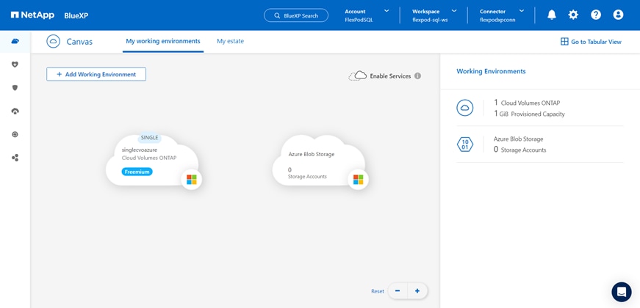Viewport: 640px width, 308px height.
Task: Select the singlecvoazure working environment cloud
Action: pyautogui.click(x=152, y=161)
